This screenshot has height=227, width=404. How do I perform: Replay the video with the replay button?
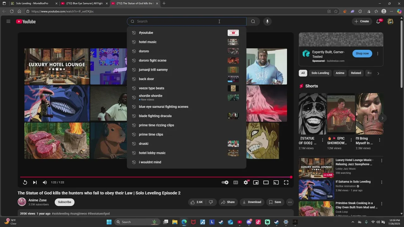point(25,182)
